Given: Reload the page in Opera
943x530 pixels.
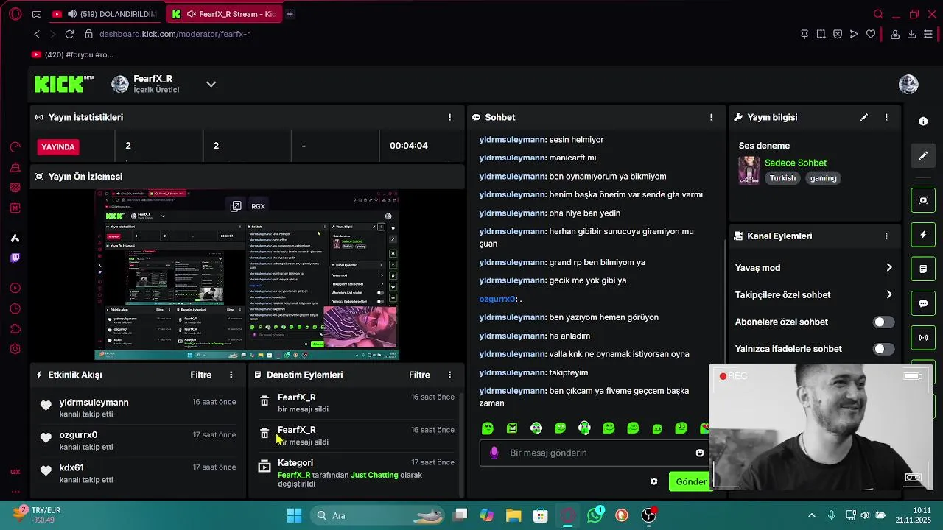Looking at the screenshot, I should click(69, 34).
